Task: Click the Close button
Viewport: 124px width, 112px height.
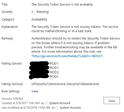Action: click(112, 101)
